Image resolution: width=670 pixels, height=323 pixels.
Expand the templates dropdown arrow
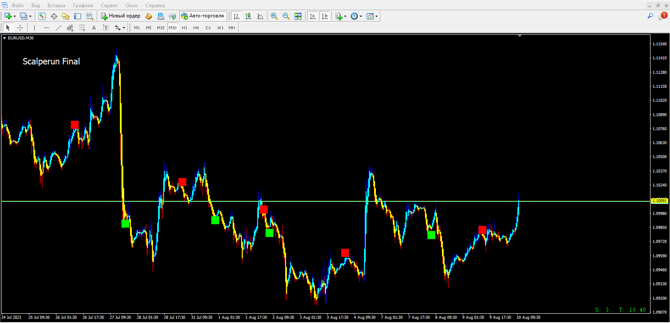point(377,16)
